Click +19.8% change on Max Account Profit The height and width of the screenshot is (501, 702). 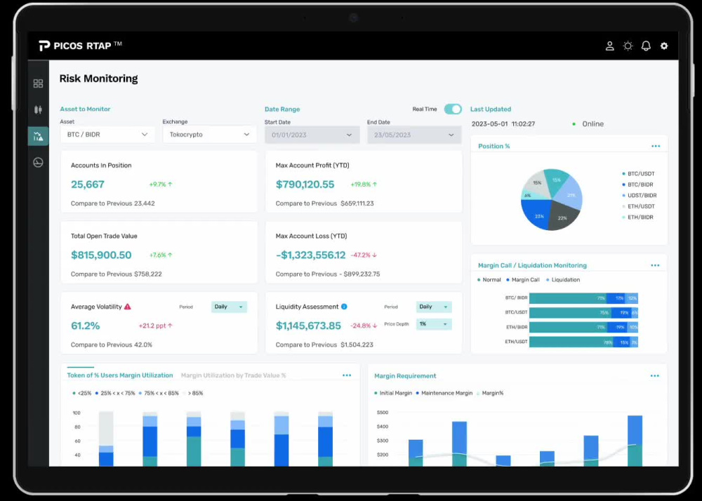pos(364,185)
